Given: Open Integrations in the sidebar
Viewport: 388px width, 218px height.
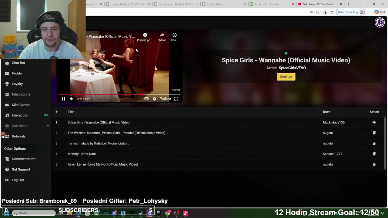Looking at the screenshot, I should 21,94.
